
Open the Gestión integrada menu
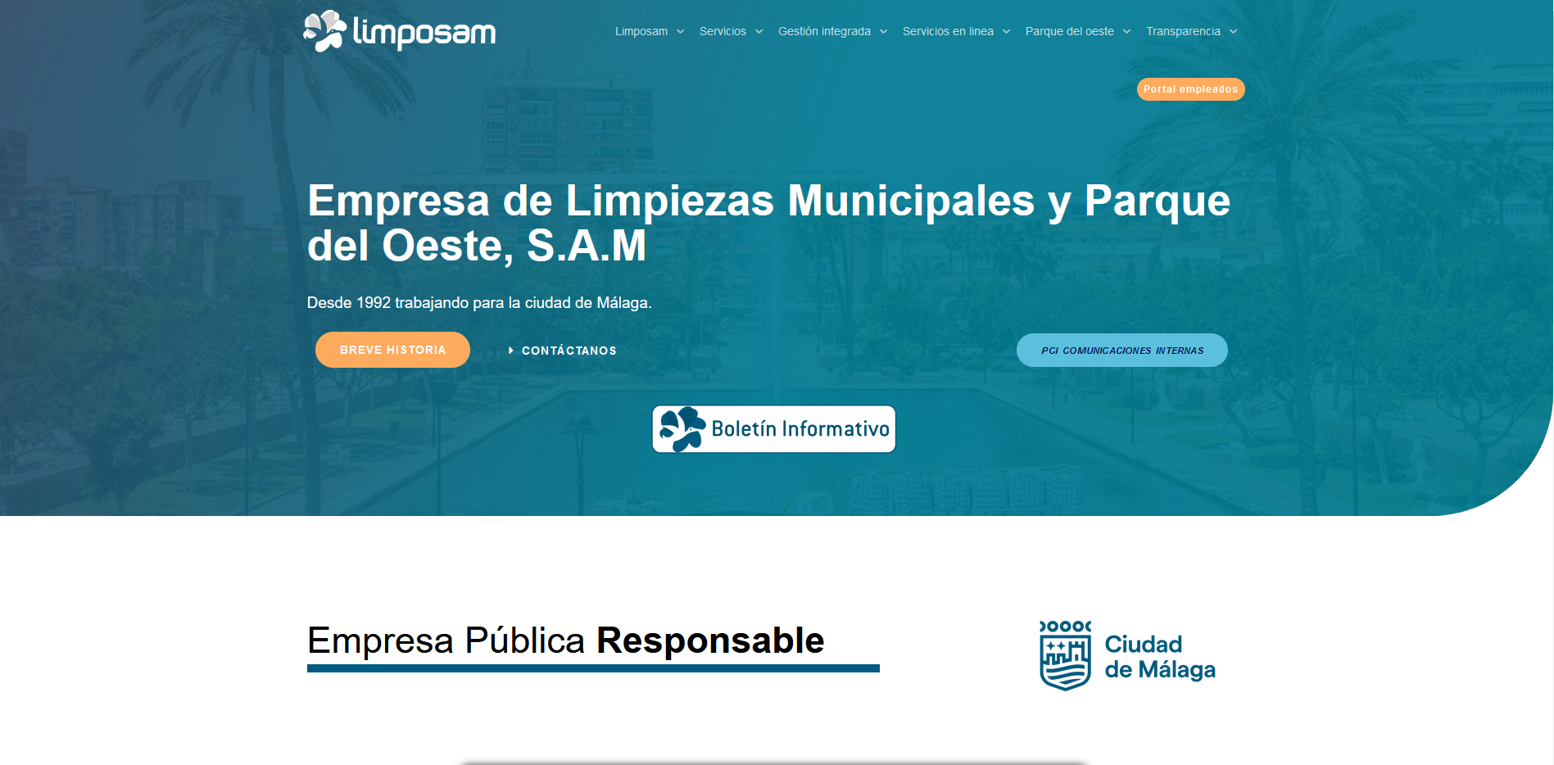click(x=824, y=31)
